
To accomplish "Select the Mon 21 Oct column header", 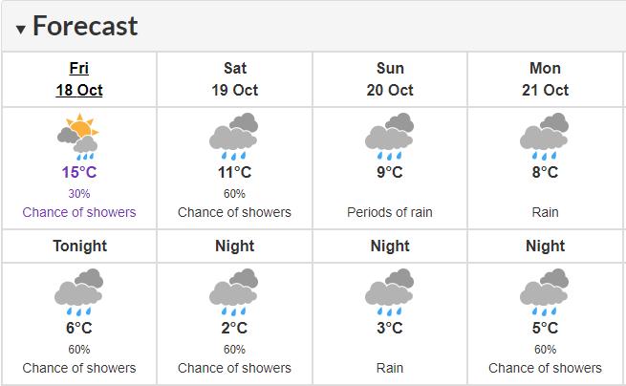I will (545, 79).
